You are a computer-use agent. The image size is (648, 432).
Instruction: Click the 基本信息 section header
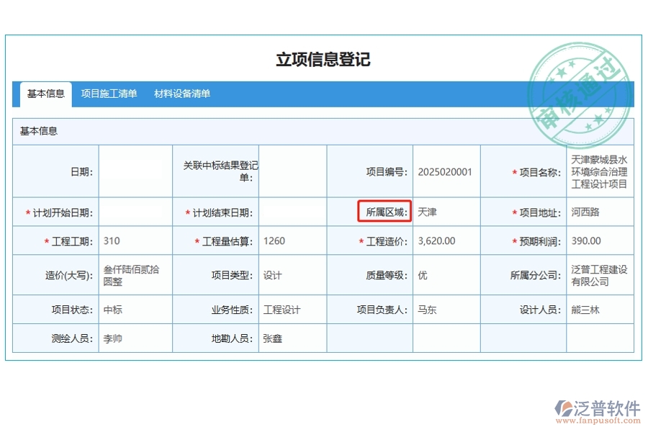pyautogui.click(x=39, y=131)
